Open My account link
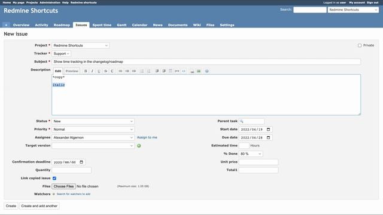The width and height of the screenshot is (383, 215). (357, 2)
